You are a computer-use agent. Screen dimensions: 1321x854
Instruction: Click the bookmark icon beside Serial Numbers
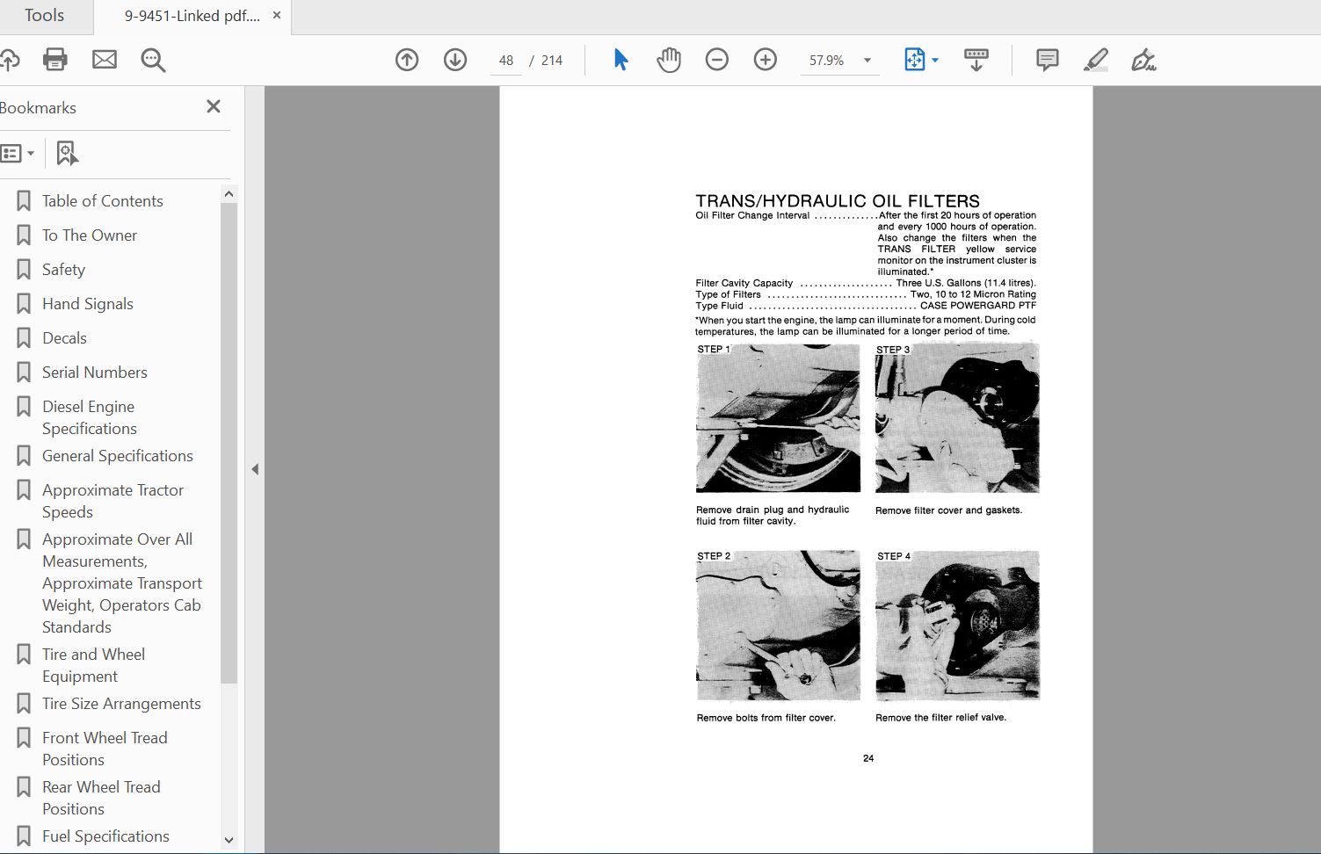(24, 373)
